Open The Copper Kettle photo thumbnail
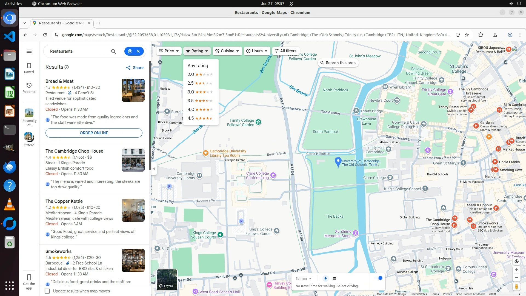 (133, 210)
